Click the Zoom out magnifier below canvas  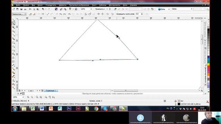click(x=32, y=97)
